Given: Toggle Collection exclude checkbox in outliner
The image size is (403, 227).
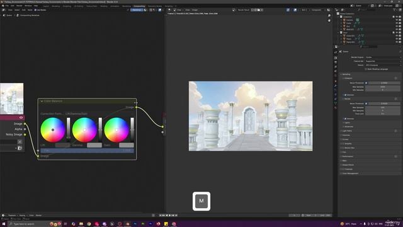Looking at the screenshot, I should coord(394,17).
